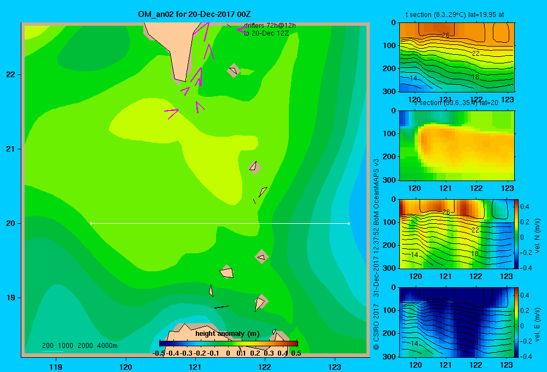Screen dimensions: 547x372
Task: Click the depth scale '200 1000 2000 4000m'
Action: coord(79,346)
